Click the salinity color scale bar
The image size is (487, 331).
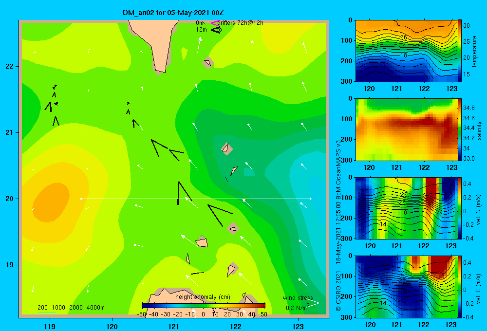[x=460, y=129]
